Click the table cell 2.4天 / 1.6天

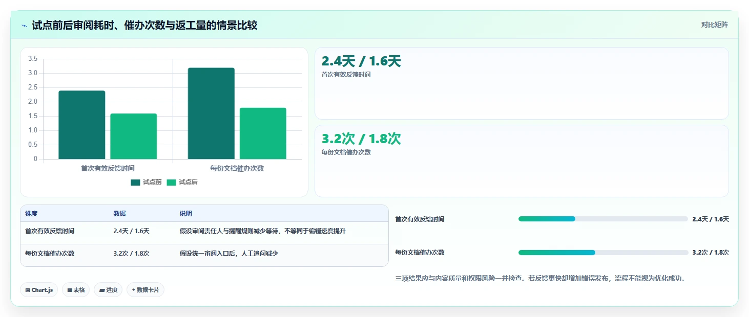(131, 231)
